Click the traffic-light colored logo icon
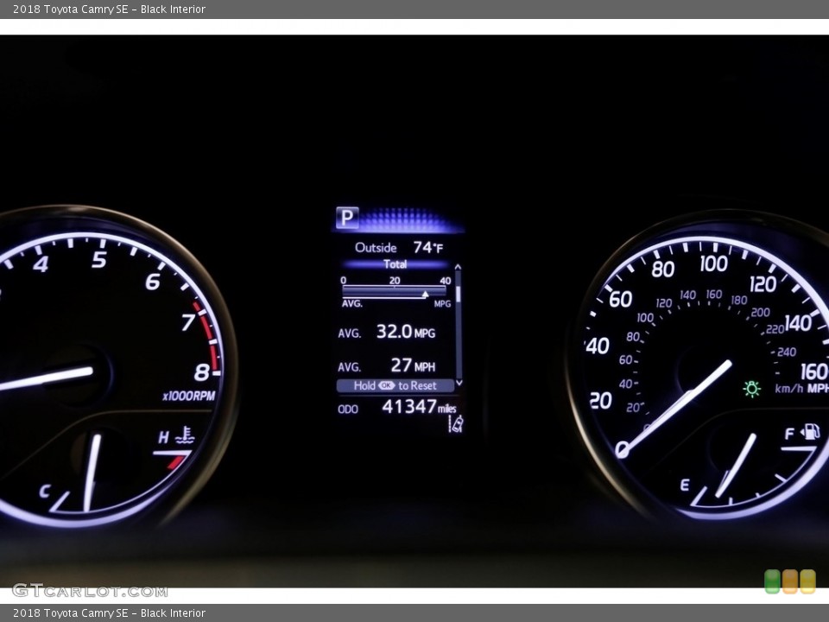Image resolution: width=829 pixels, height=622 pixels. point(790,581)
